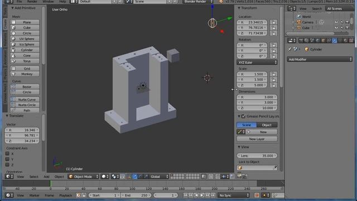357x201 pixels.
Task: Open the timeline Marker menu
Action: tap(35, 195)
